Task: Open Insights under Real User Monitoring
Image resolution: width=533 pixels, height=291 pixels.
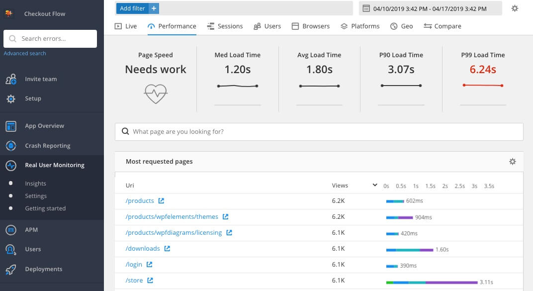Action: click(x=35, y=184)
